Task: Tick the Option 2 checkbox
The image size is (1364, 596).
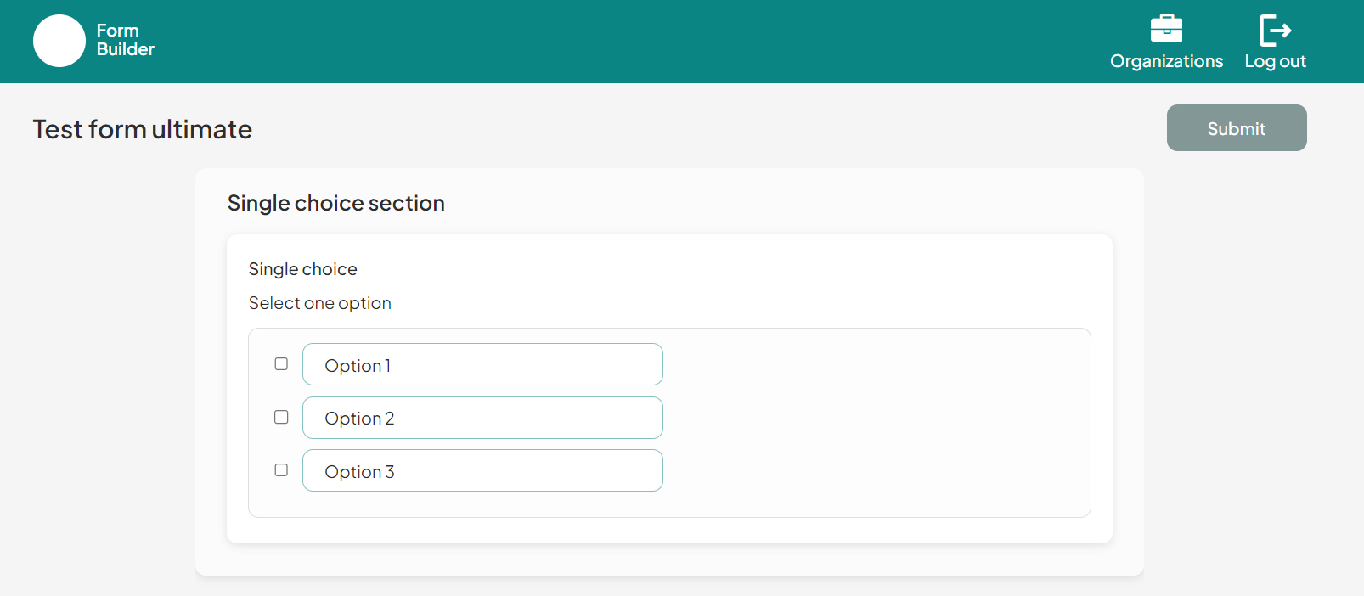Action: (x=281, y=417)
